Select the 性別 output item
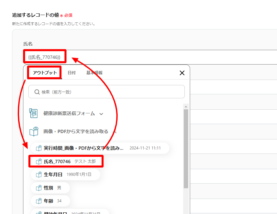277x214 pixels. (x=50, y=188)
